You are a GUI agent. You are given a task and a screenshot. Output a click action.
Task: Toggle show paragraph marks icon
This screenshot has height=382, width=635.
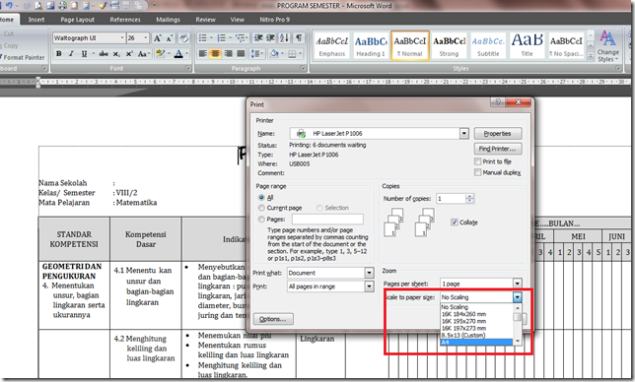pyautogui.click(x=299, y=38)
